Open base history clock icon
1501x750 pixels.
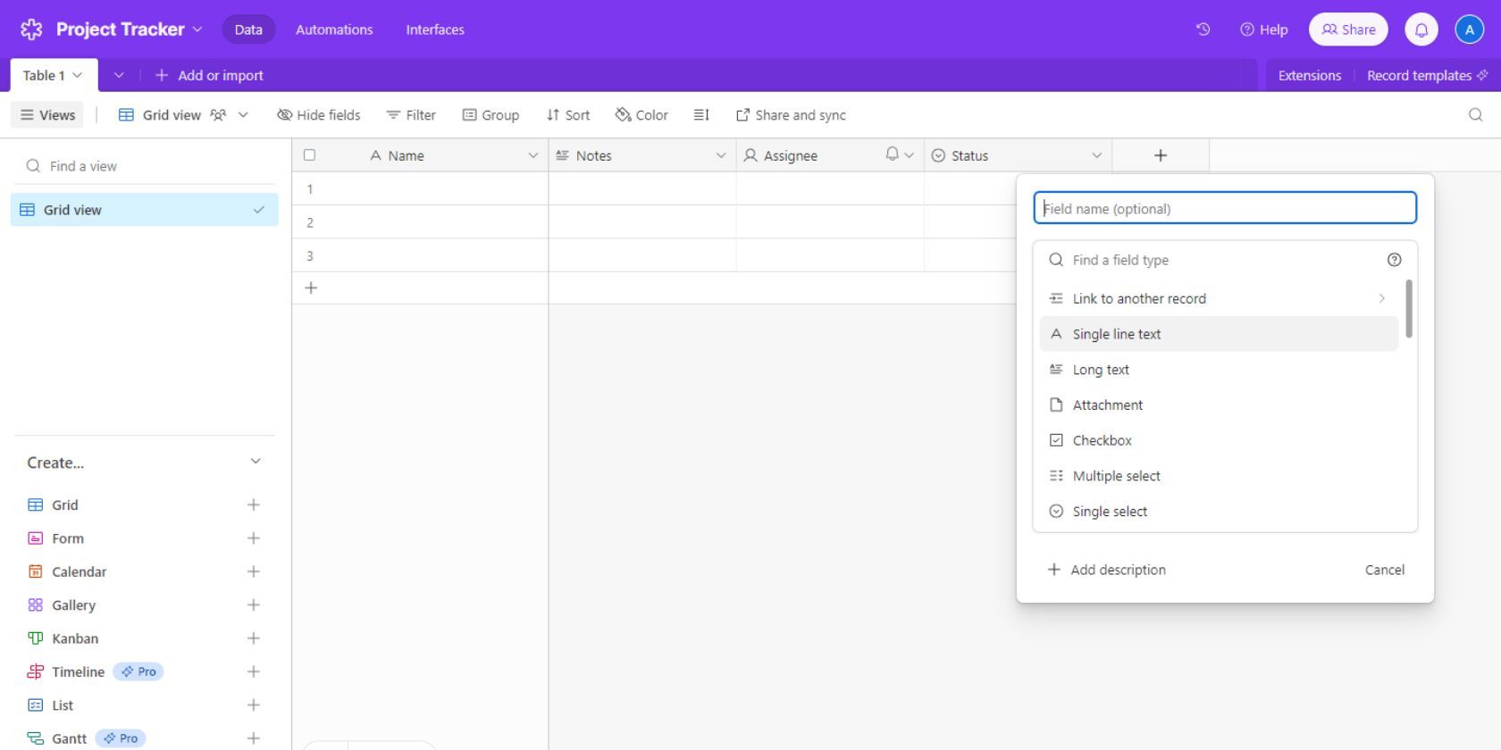click(1203, 29)
